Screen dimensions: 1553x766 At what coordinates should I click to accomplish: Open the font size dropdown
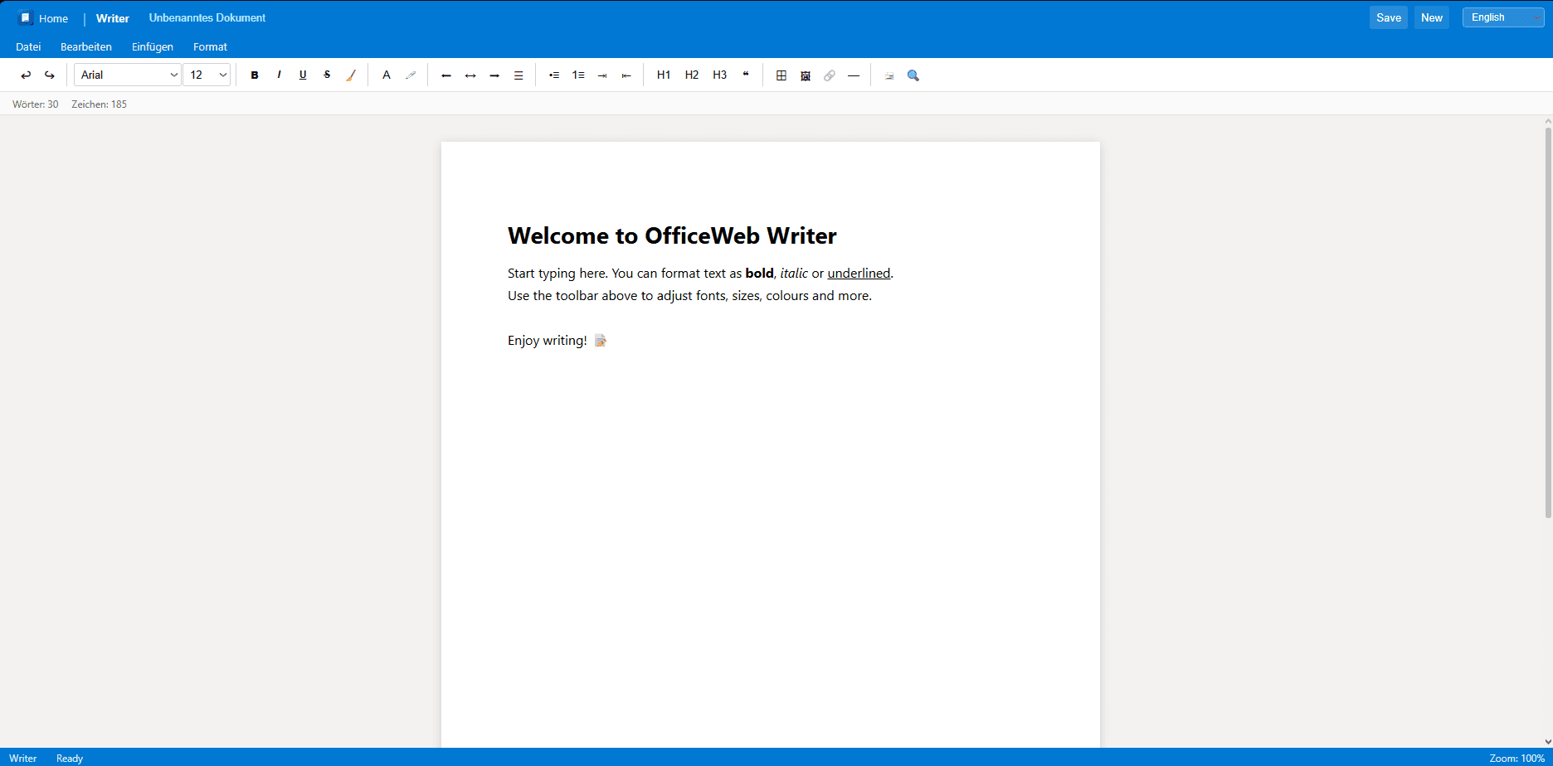point(207,75)
